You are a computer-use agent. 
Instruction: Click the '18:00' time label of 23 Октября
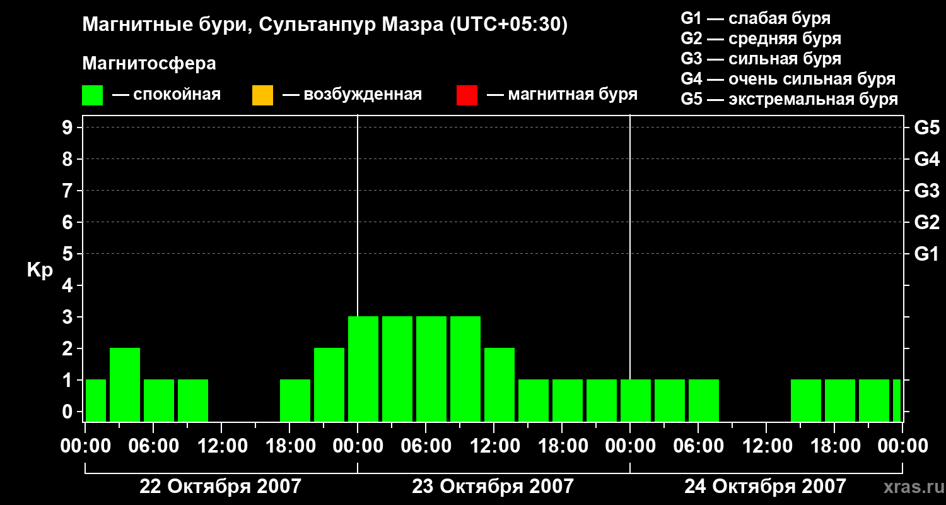tap(562, 446)
